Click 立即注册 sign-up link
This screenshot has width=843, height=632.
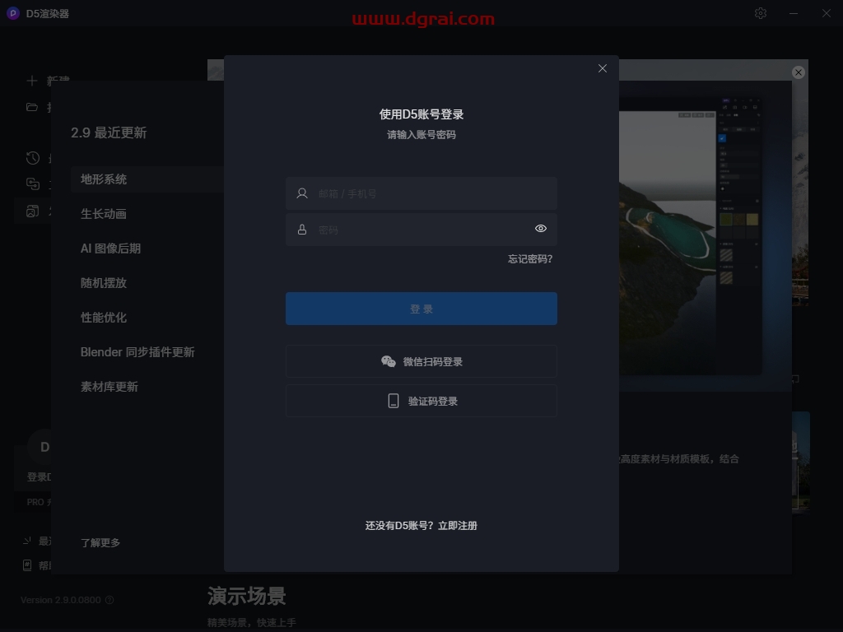click(x=458, y=526)
